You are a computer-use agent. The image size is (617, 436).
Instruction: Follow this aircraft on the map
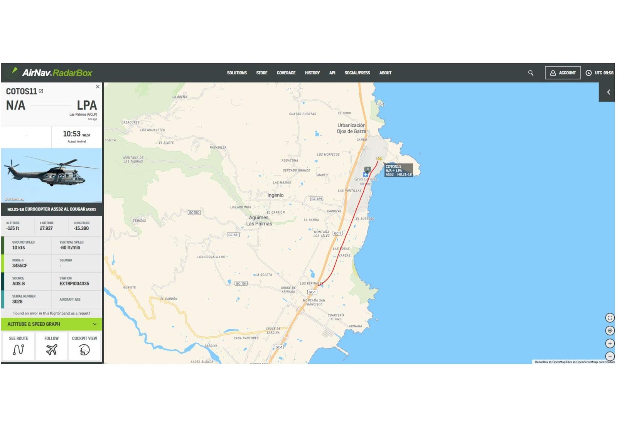[52, 345]
